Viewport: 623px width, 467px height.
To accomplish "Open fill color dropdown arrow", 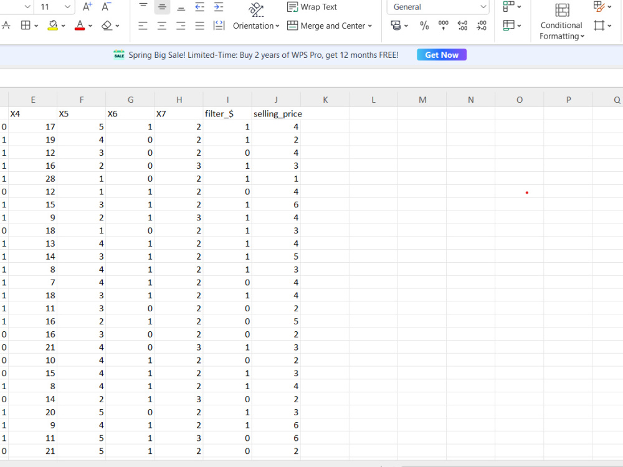I will [63, 26].
